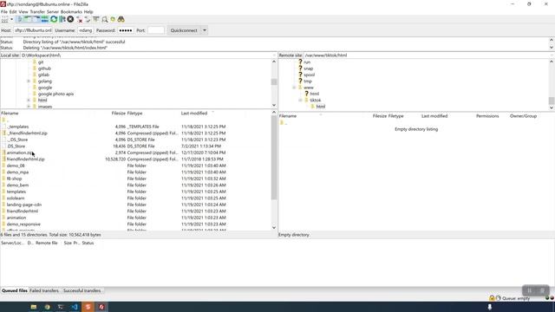The width and height of the screenshot is (555, 312).
Task: Select the sololearn folder
Action: pyautogui.click(x=16, y=198)
